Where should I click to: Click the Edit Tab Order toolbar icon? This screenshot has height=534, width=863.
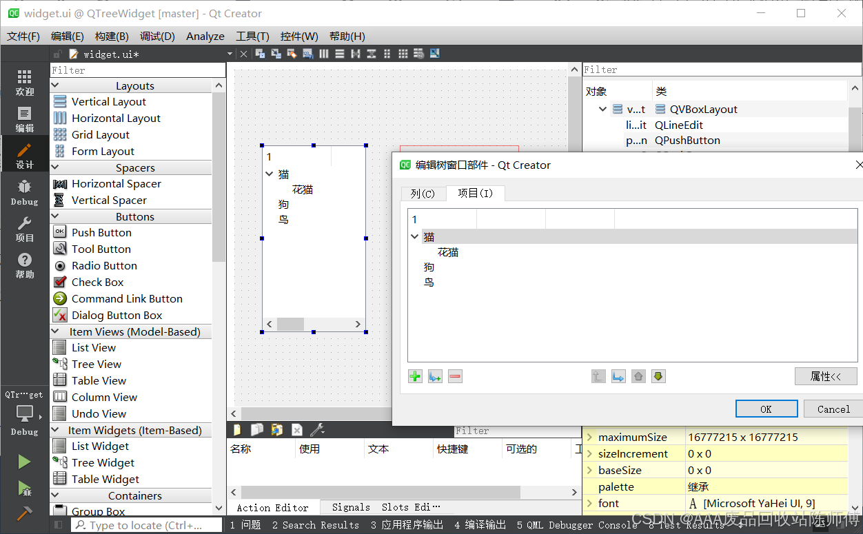tap(307, 54)
